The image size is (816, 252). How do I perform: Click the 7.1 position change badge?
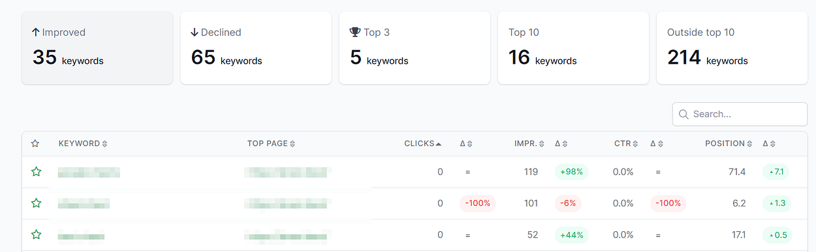pyautogui.click(x=777, y=172)
